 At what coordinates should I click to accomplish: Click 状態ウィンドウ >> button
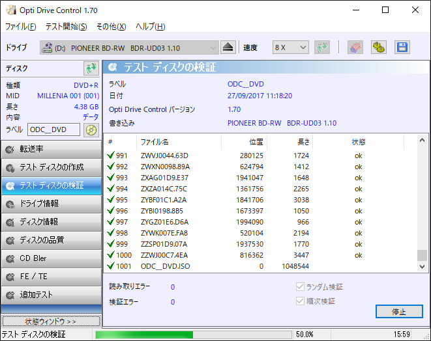pyautogui.click(x=51, y=321)
